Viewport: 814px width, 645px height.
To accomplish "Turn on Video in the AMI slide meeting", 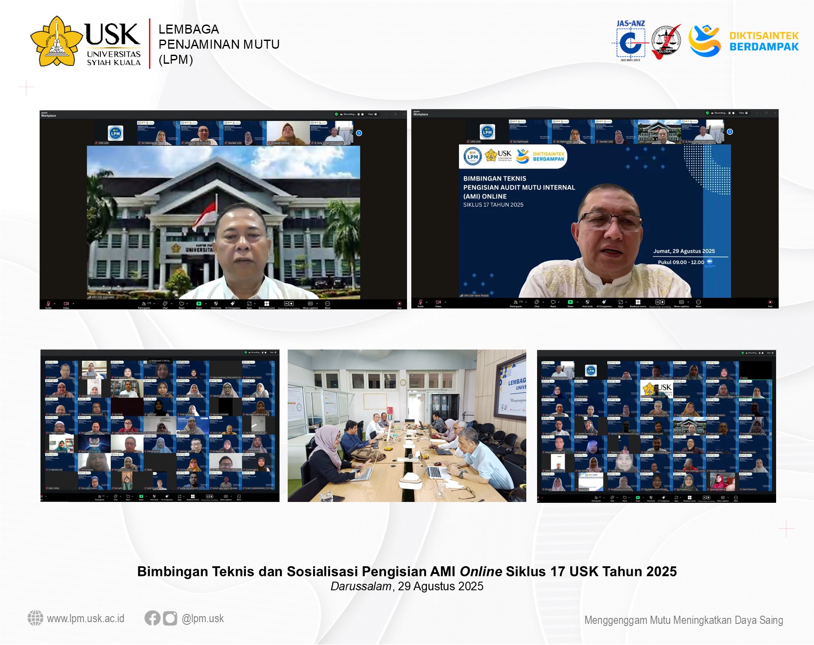I will tap(438, 302).
